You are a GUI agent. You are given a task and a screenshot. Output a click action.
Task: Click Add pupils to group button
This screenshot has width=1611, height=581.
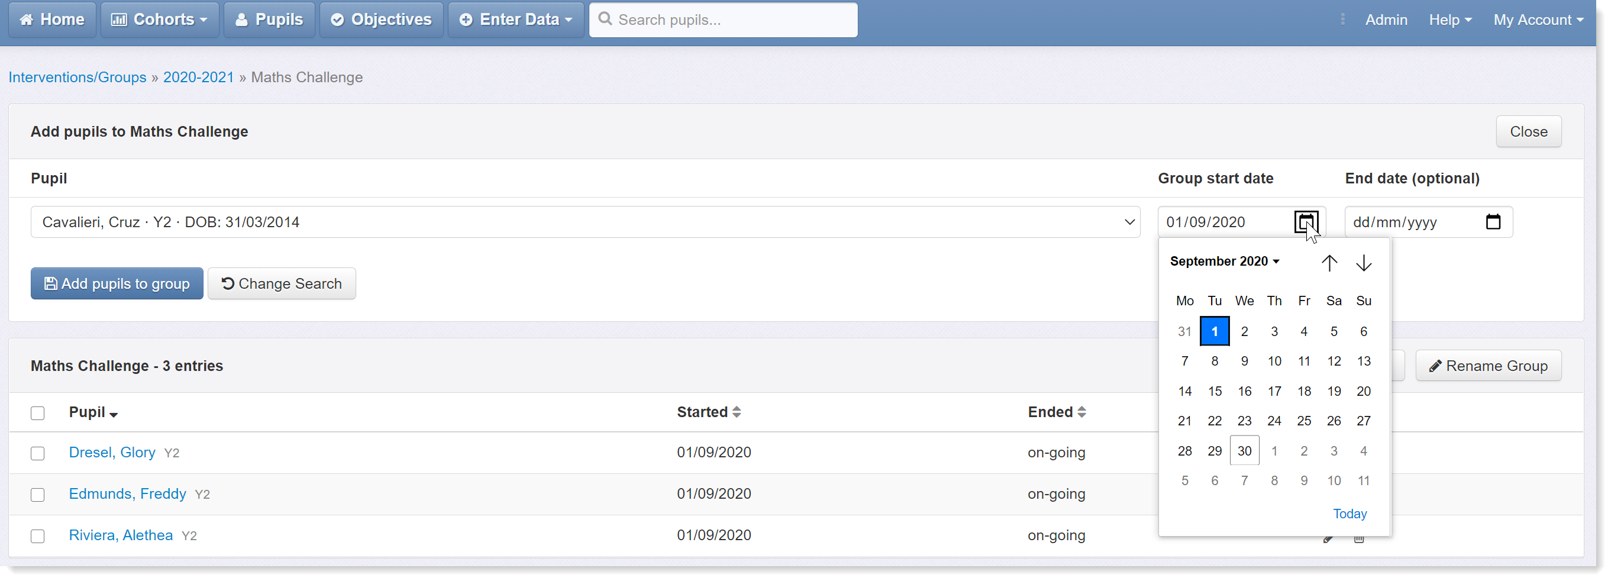pyautogui.click(x=117, y=283)
